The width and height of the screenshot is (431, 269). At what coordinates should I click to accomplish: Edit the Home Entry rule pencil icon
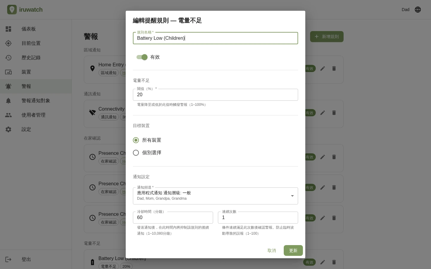323,68
